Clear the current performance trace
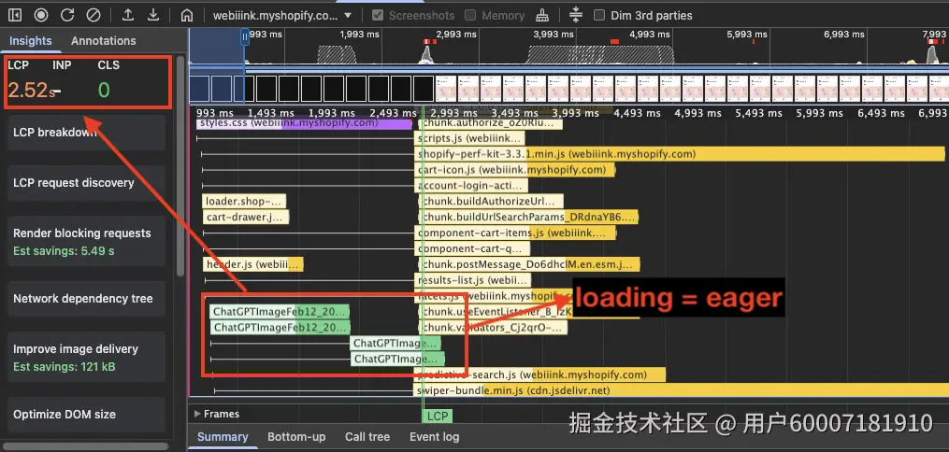This screenshot has width=949, height=452. point(93,15)
